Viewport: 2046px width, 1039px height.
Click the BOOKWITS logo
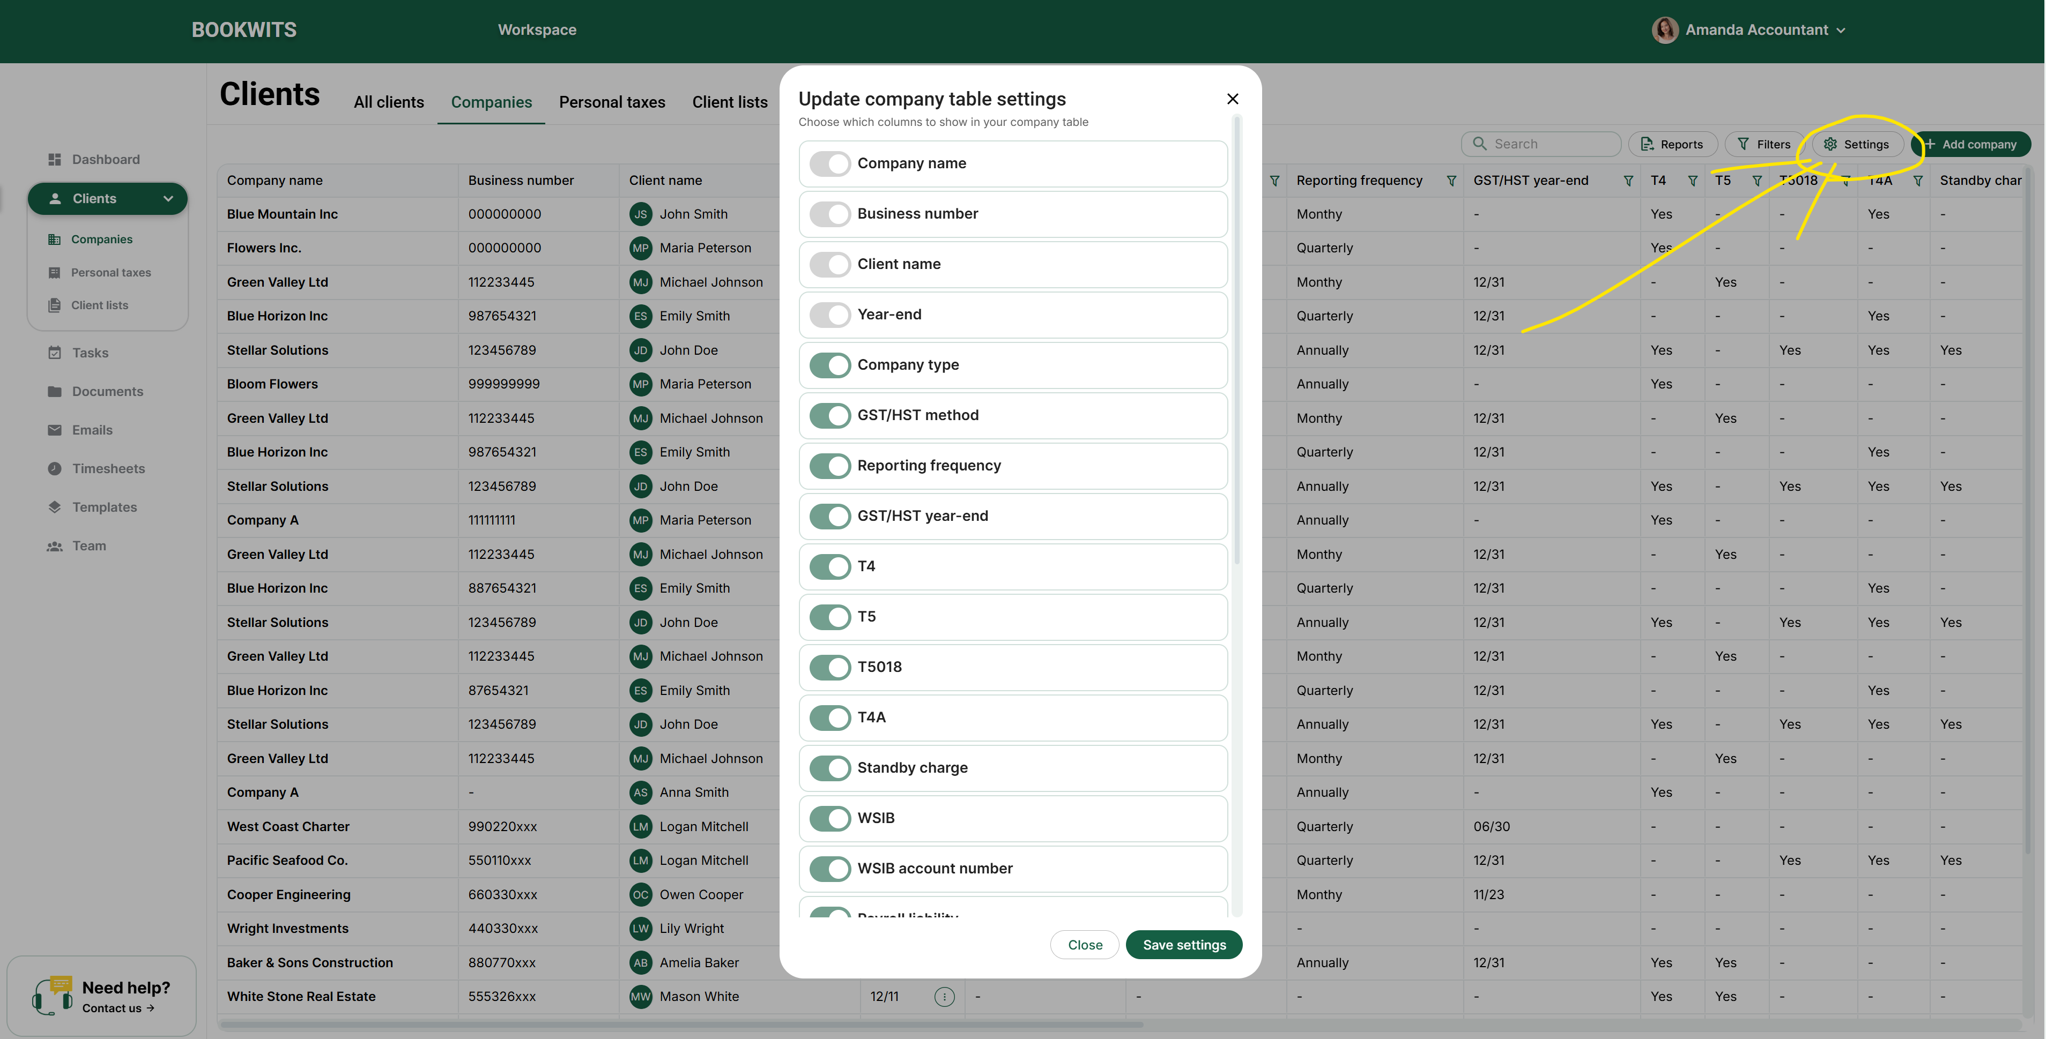tap(244, 30)
